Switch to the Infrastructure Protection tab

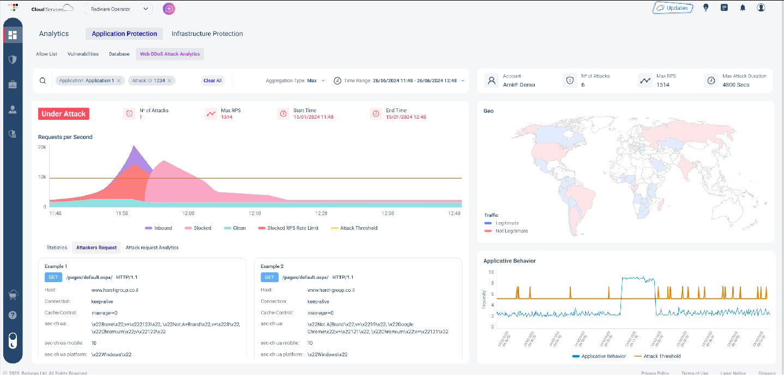pos(207,33)
